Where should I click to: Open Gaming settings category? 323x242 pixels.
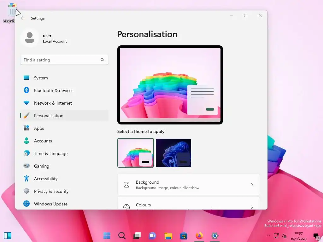click(64, 166)
